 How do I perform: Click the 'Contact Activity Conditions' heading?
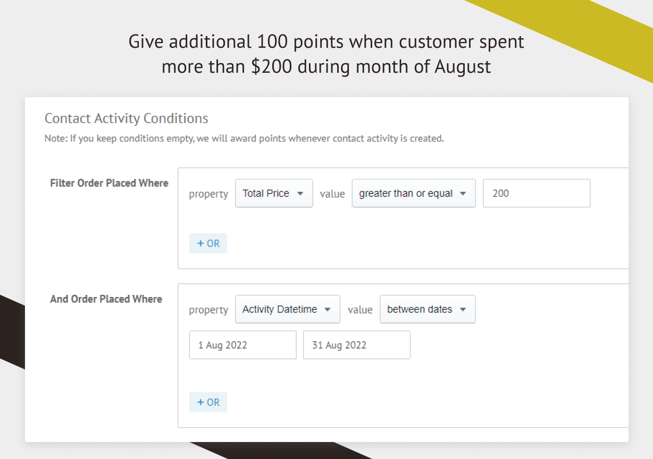point(126,118)
